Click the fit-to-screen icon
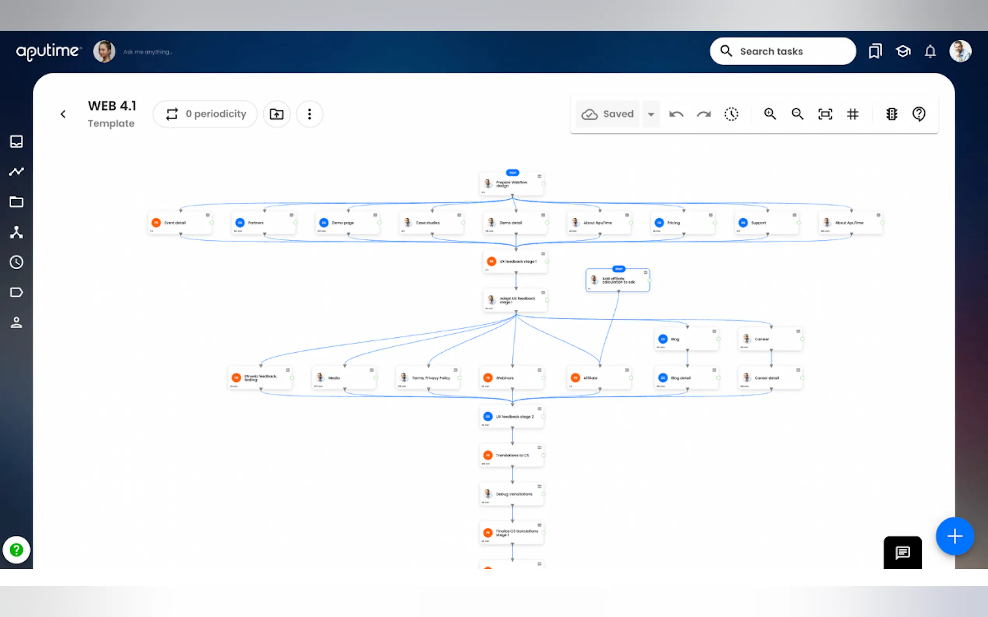This screenshot has width=988, height=617. point(825,114)
